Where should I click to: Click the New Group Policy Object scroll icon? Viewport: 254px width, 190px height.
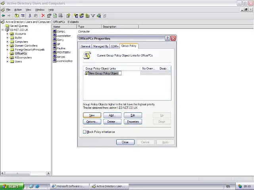point(87,73)
